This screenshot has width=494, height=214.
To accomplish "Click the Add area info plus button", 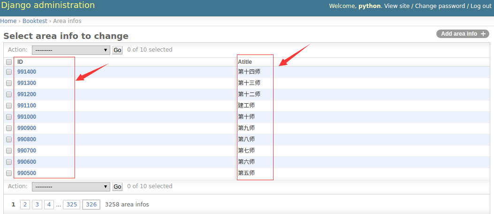I will 463,34.
